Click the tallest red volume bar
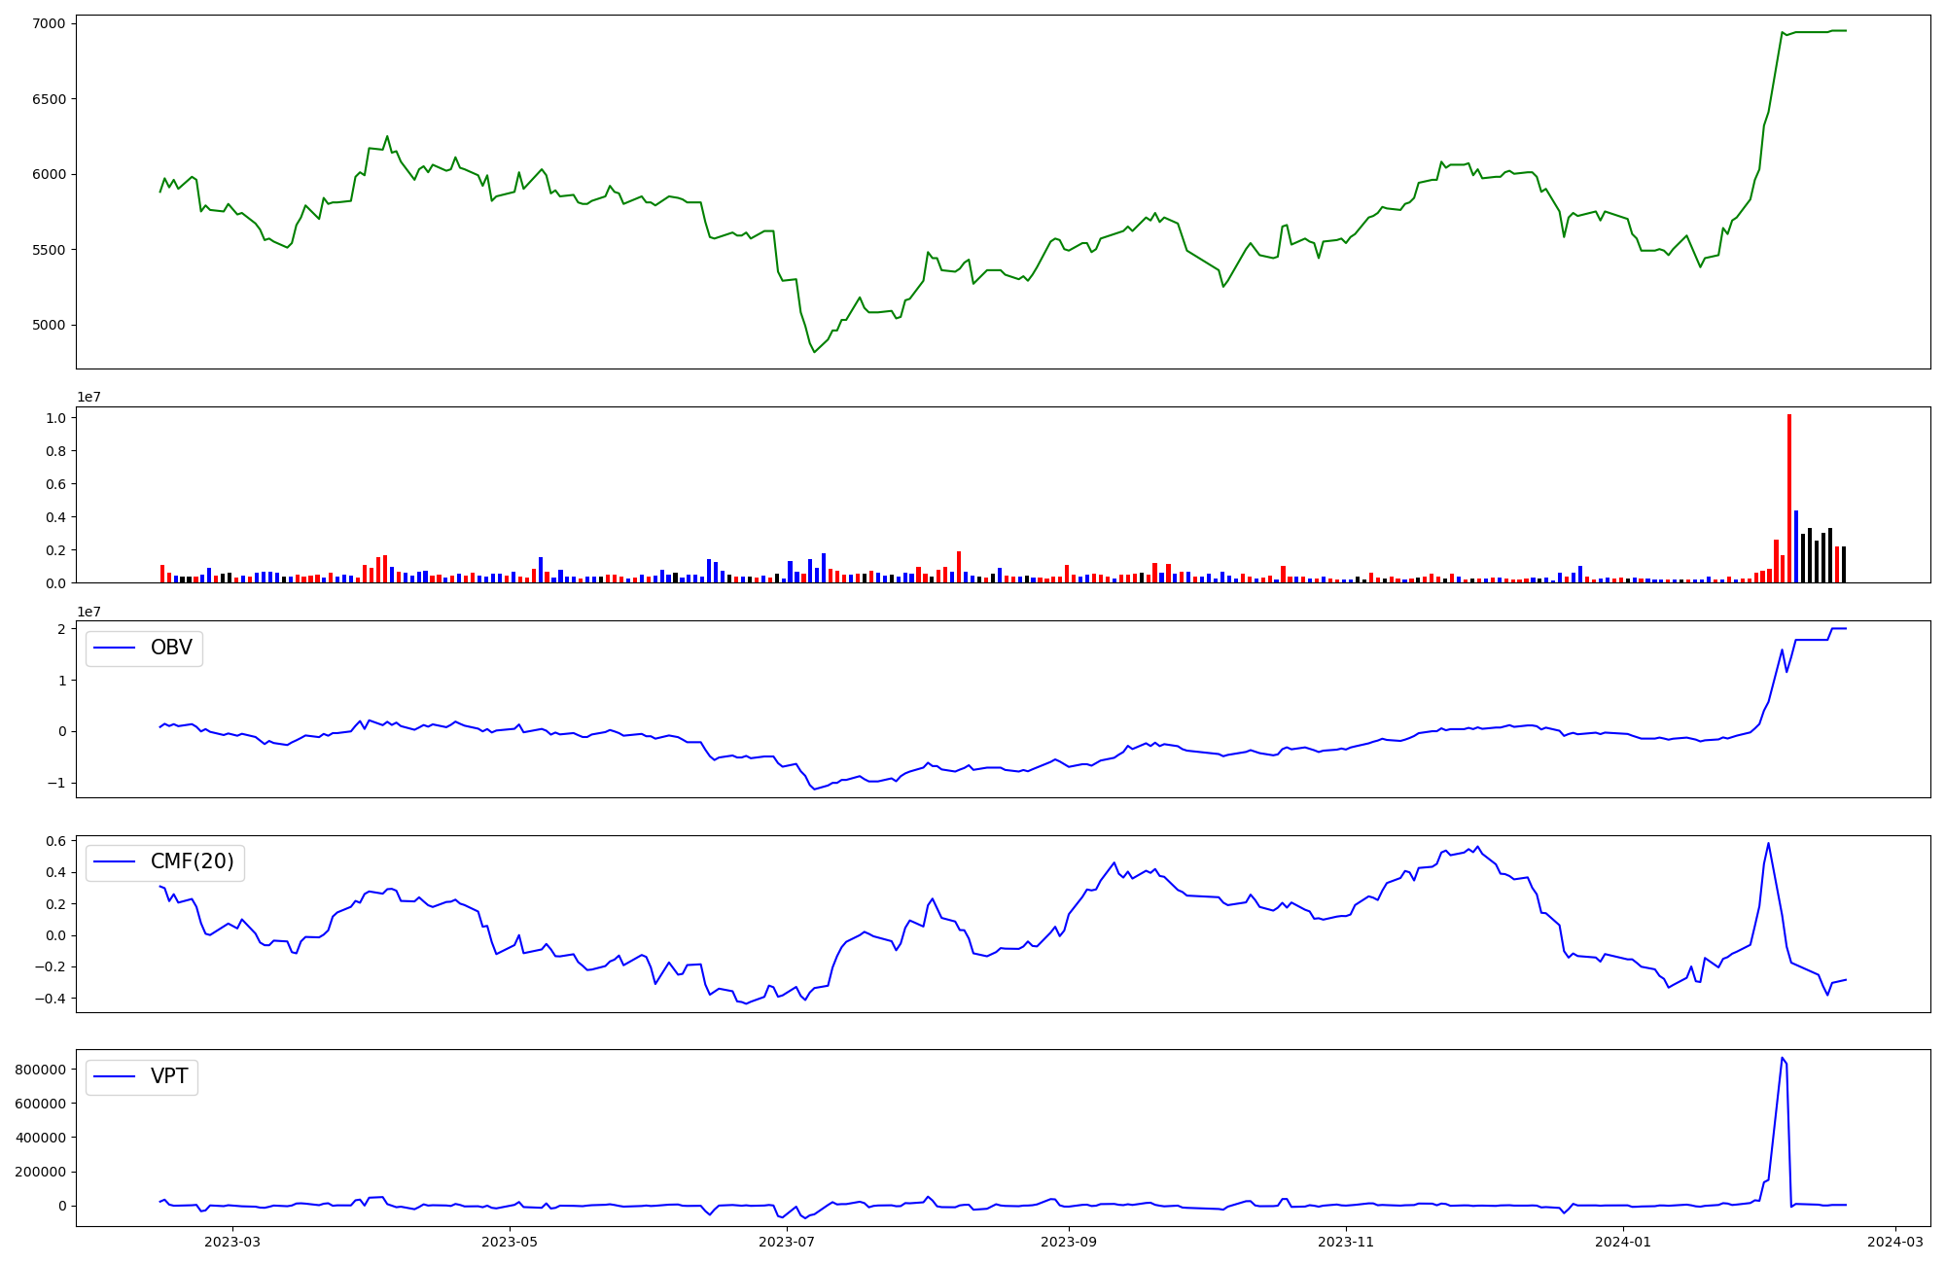This screenshot has height=1264, width=1945. point(1788,499)
